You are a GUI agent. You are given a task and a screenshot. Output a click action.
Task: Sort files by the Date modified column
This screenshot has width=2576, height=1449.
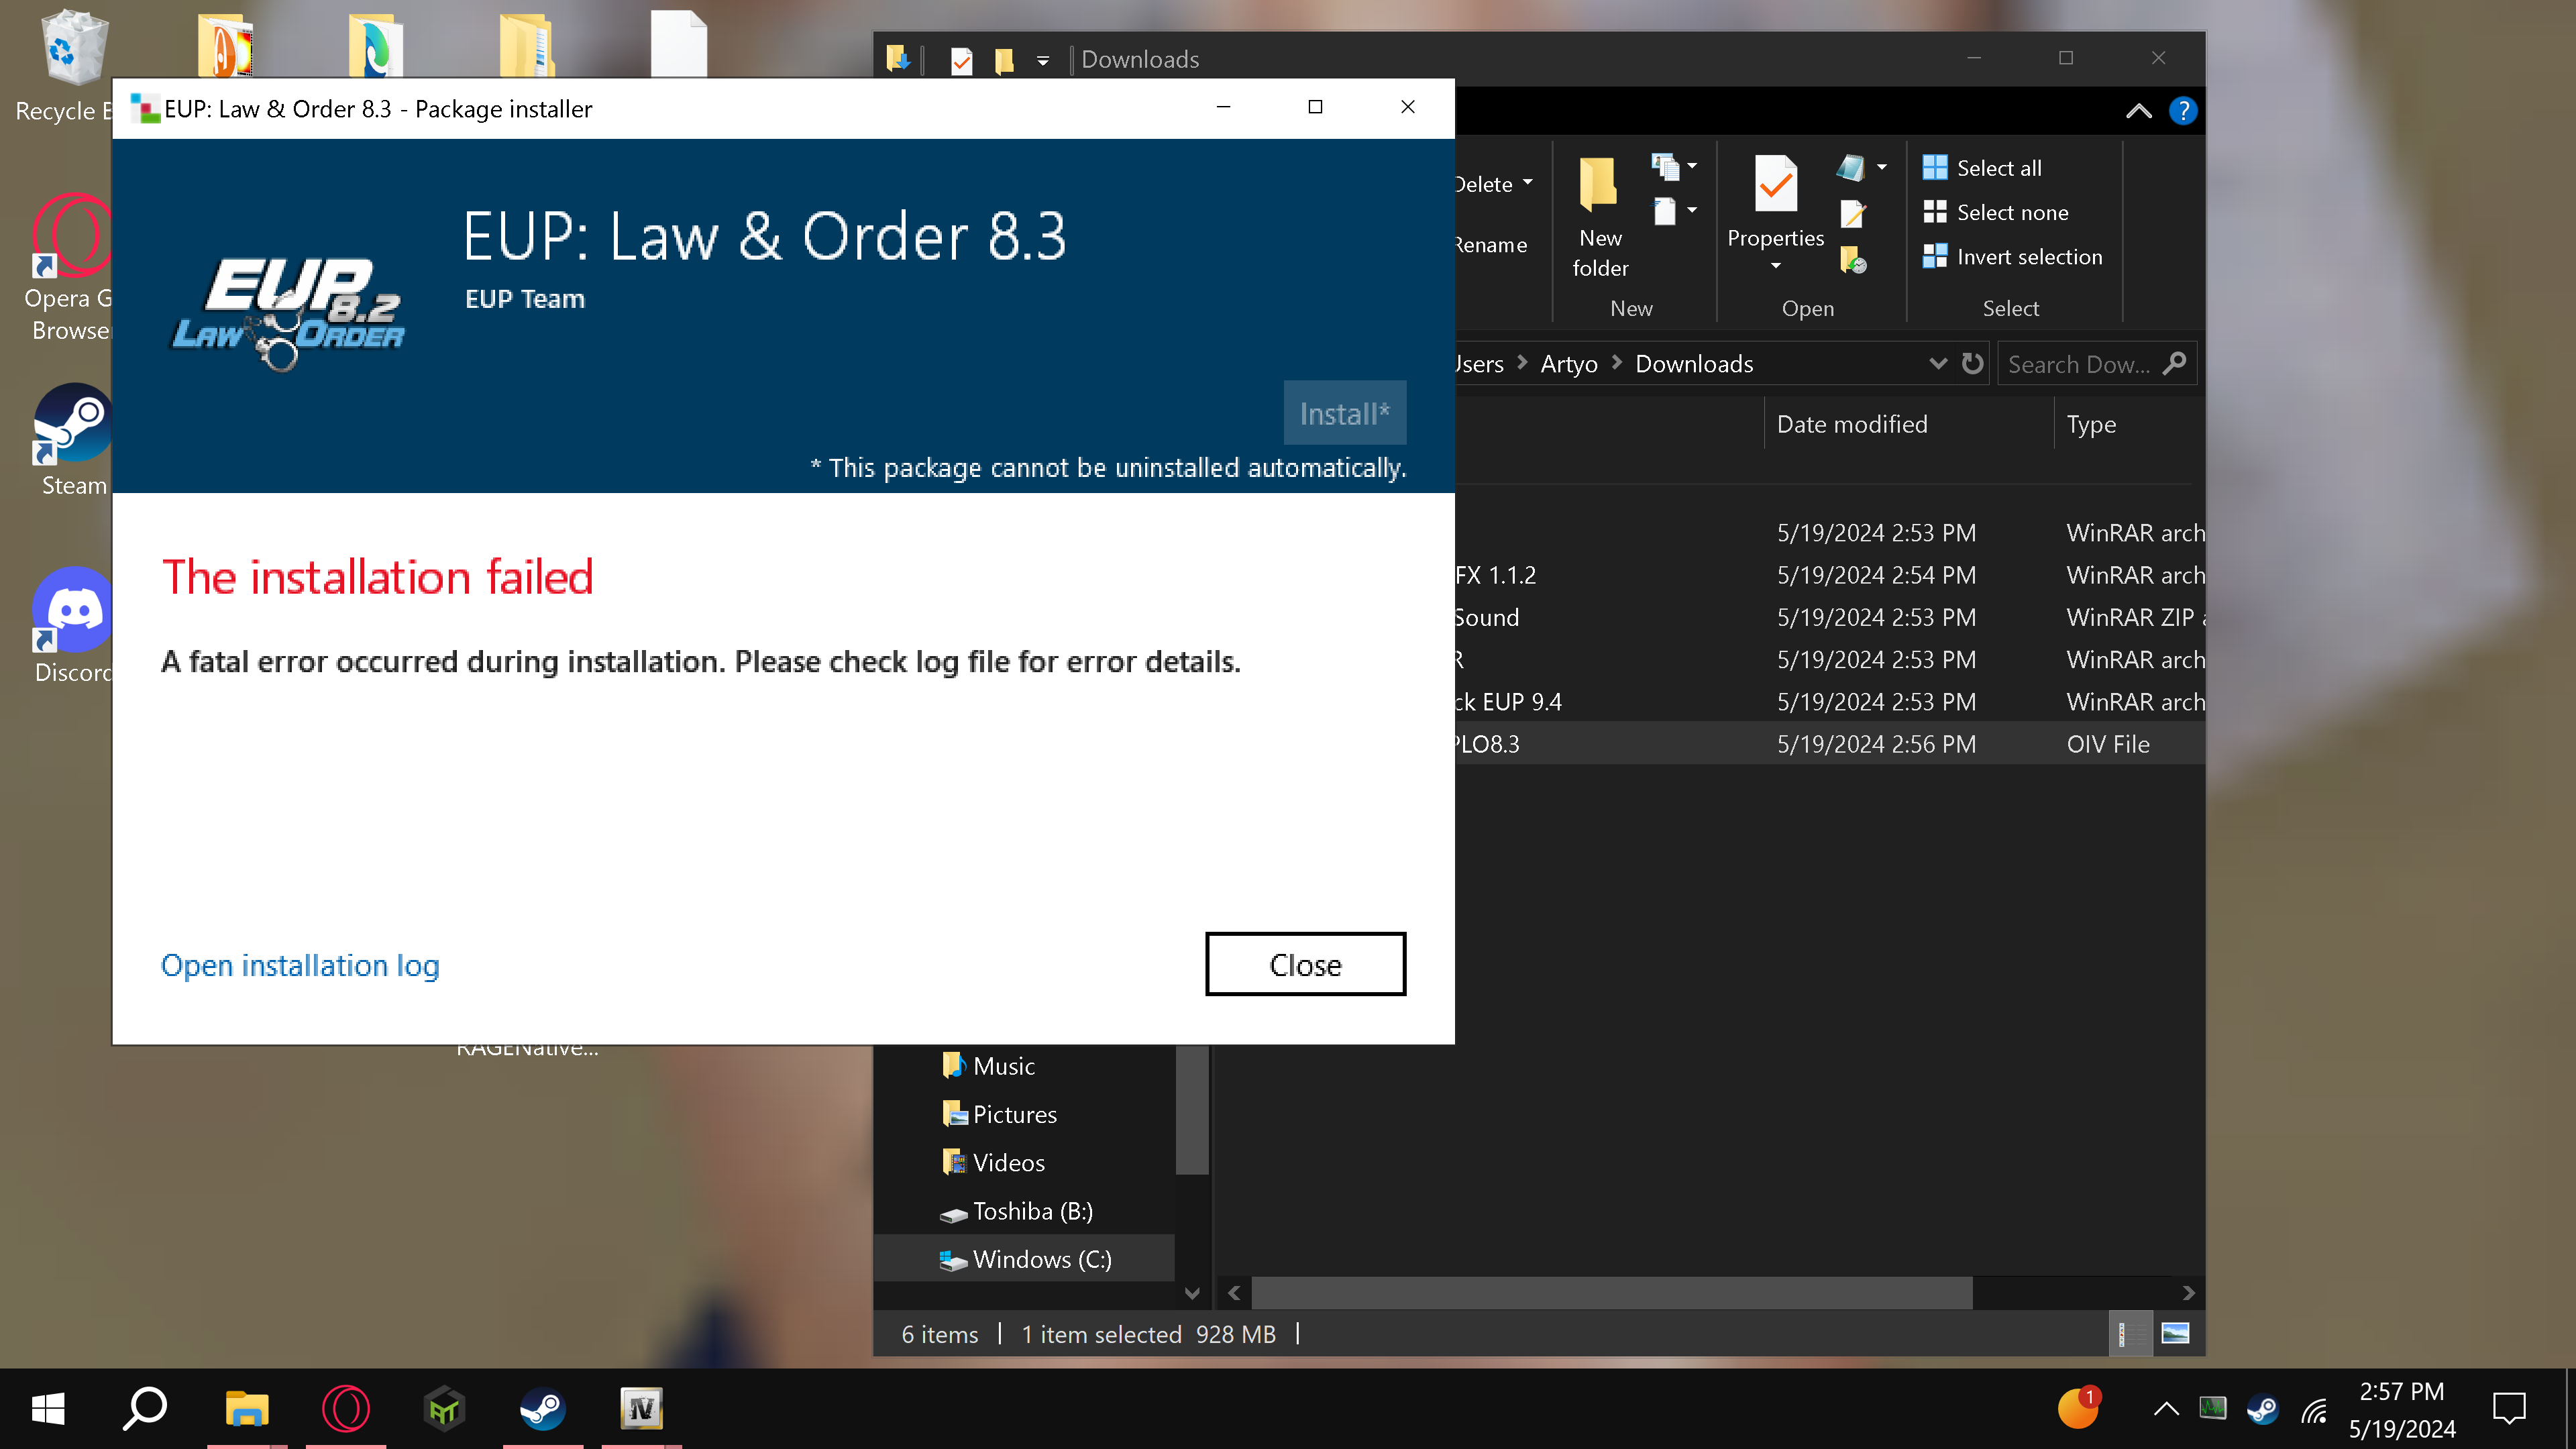[1851, 424]
